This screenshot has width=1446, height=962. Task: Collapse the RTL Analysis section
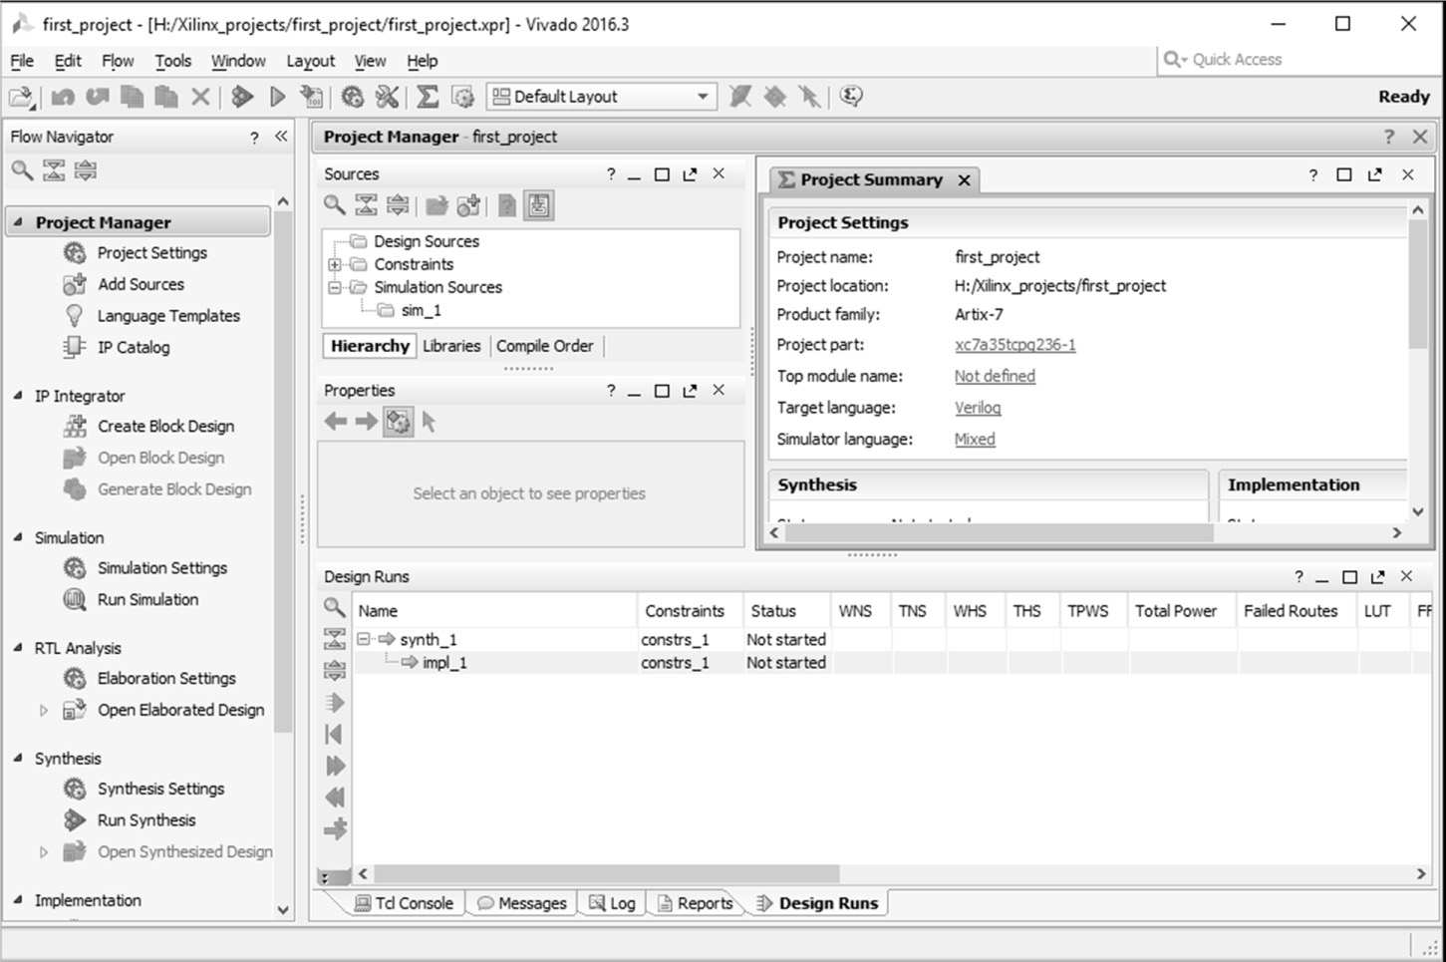(18, 648)
